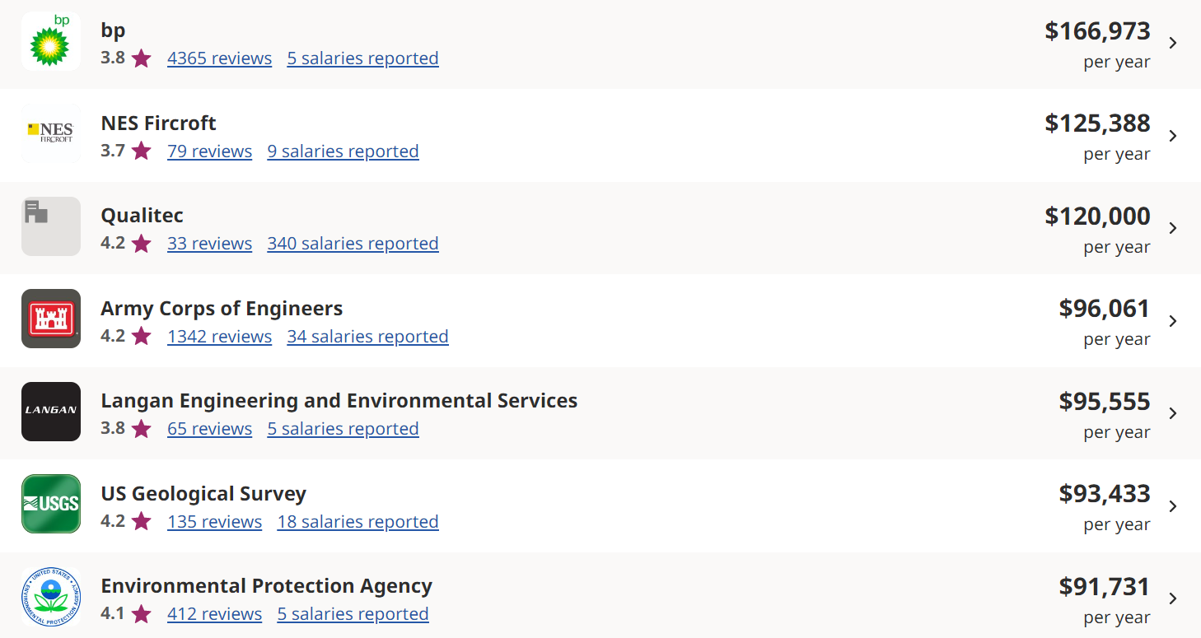Click the bp sunburst logo
1201x638 pixels.
click(51, 41)
